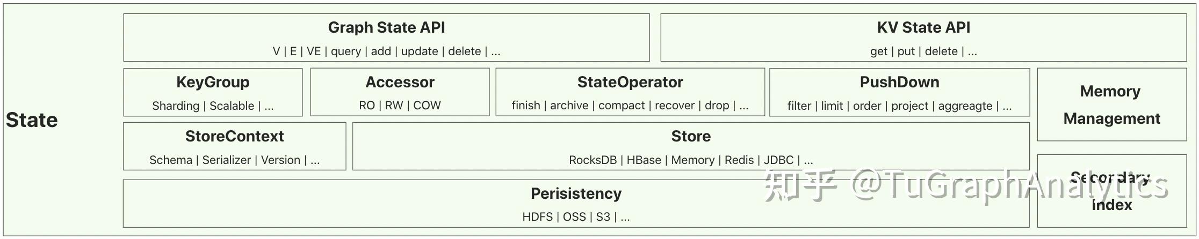Viewport: 1199px width, 239px height.
Task: Click query in Graph State API operations
Action: click(345, 51)
